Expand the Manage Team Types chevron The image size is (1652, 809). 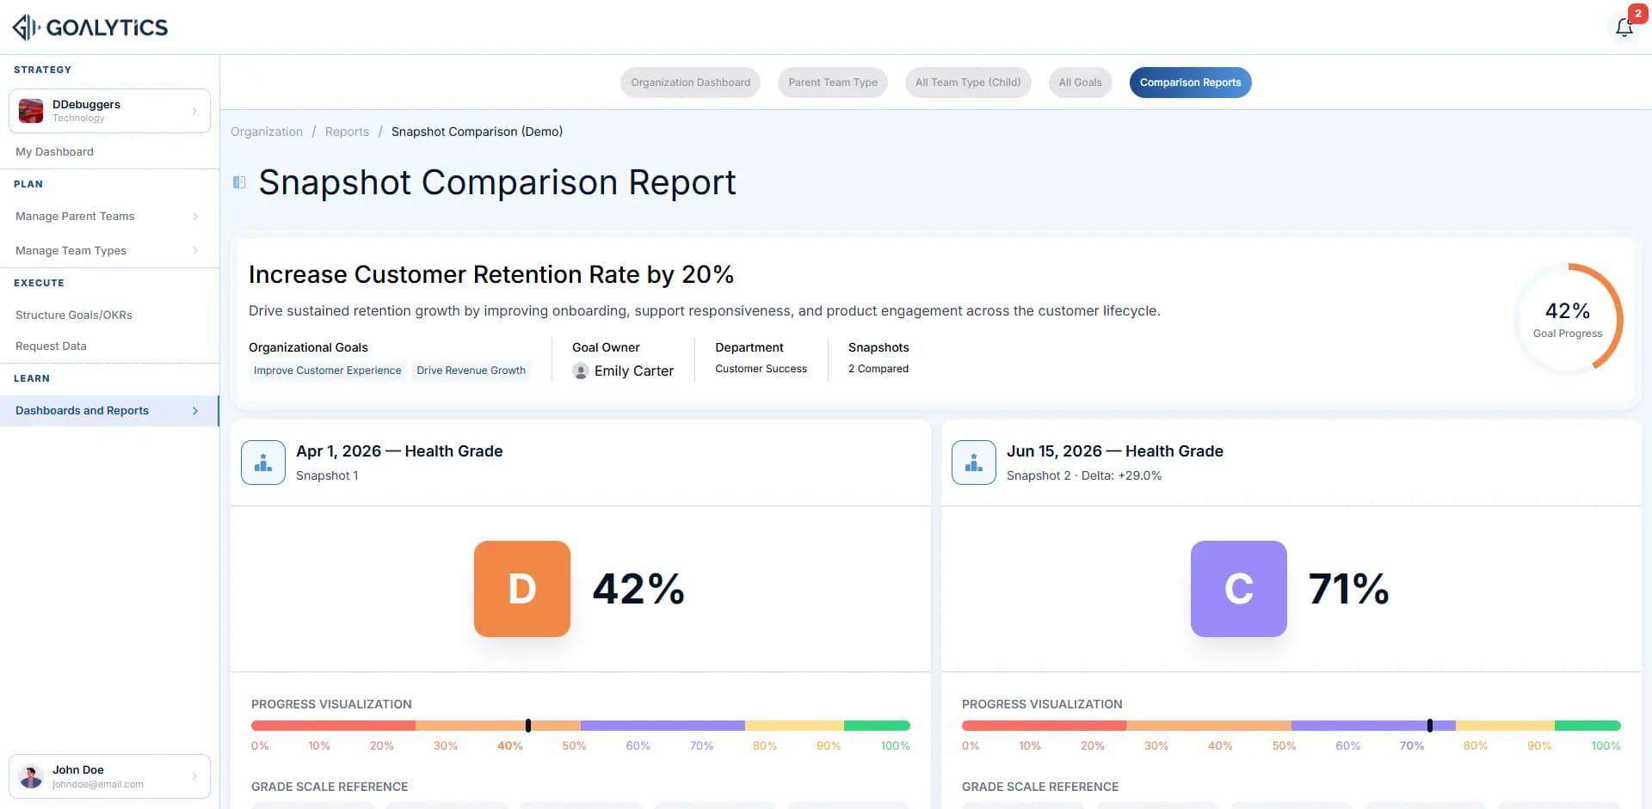click(195, 251)
